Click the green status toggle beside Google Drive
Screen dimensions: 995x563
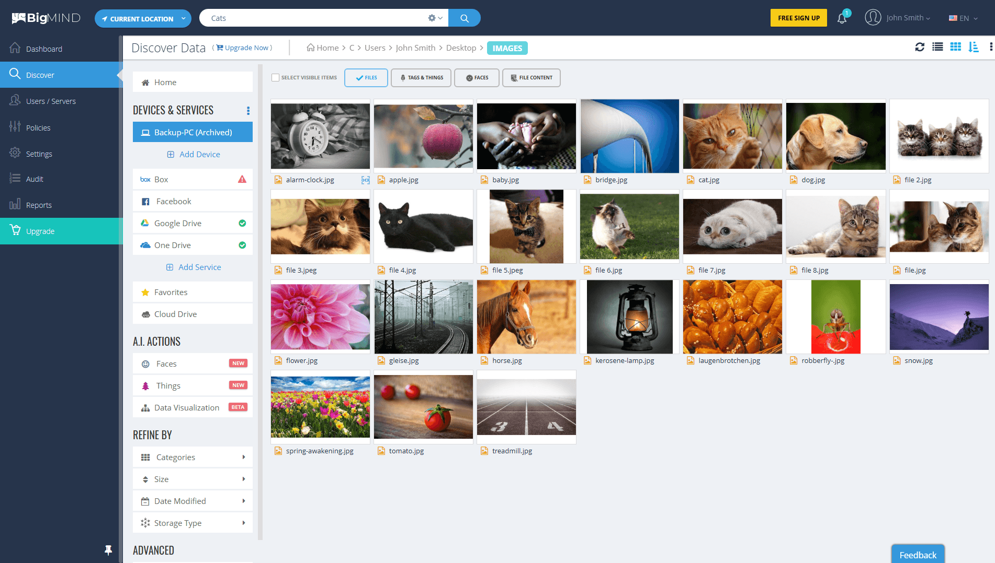(242, 223)
